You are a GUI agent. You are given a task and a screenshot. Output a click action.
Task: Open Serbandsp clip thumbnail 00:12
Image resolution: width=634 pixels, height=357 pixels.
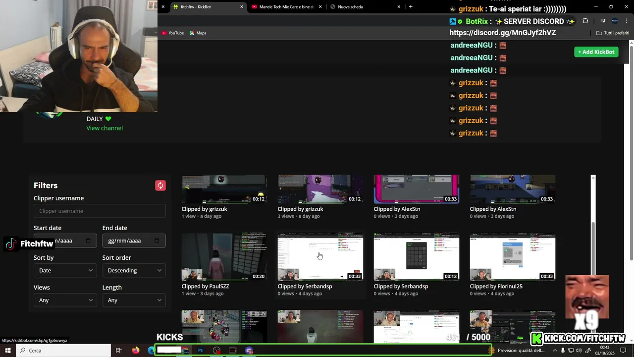pyautogui.click(x=416, y=257)
